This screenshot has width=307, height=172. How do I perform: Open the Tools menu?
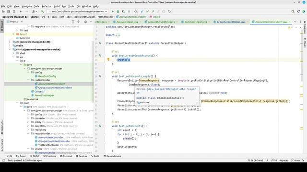[71, 6]
